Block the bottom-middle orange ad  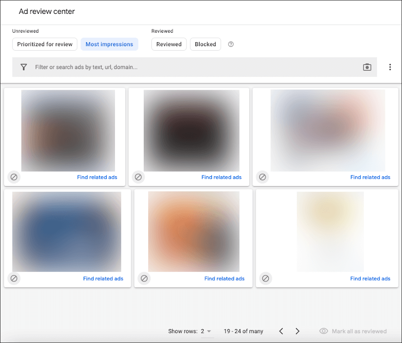click(144, 278)
